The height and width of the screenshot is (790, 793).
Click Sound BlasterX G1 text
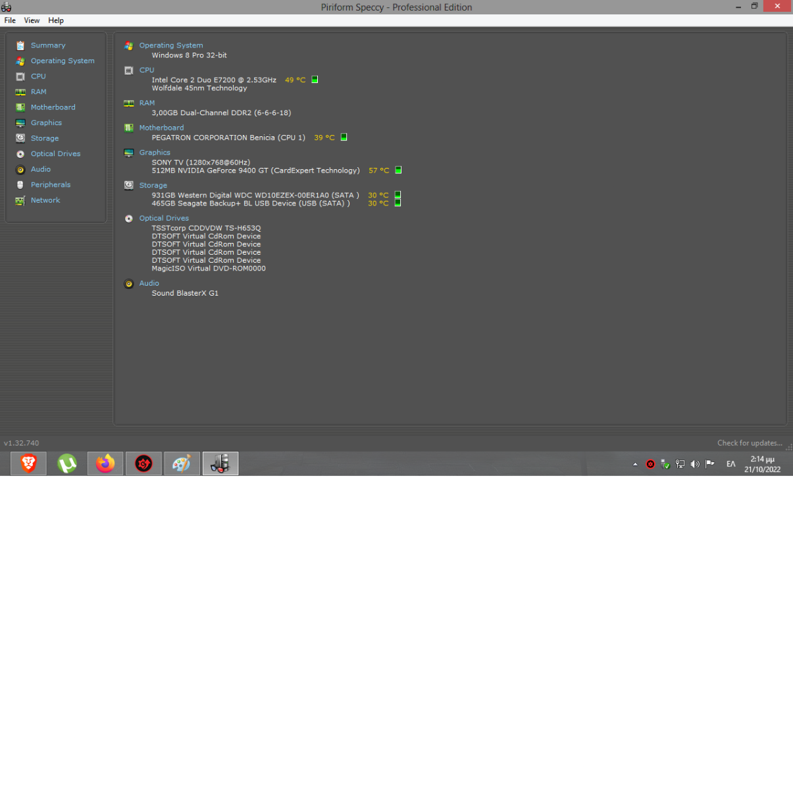pyautogui.click(x=185, y=294)
